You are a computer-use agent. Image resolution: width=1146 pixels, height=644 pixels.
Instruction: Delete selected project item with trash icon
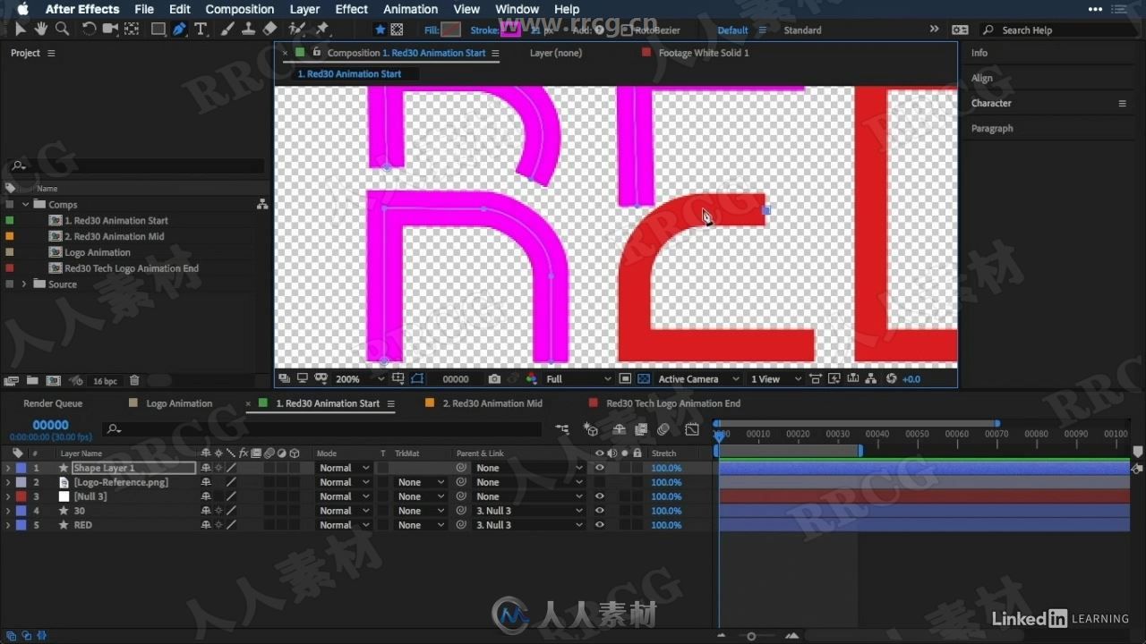click(134, 381)
